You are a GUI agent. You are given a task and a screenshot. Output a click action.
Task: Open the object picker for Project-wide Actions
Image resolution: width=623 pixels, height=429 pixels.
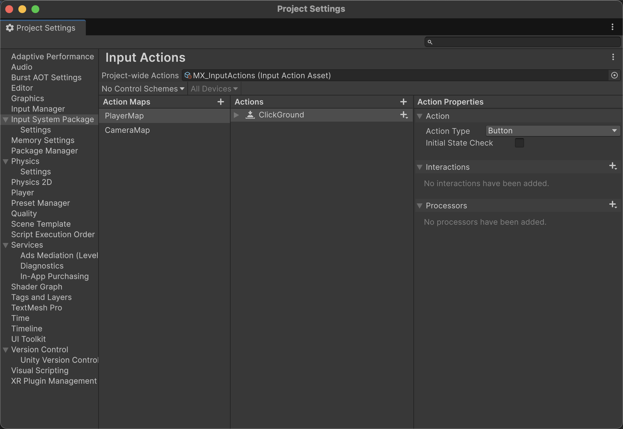tap(614, 75)
